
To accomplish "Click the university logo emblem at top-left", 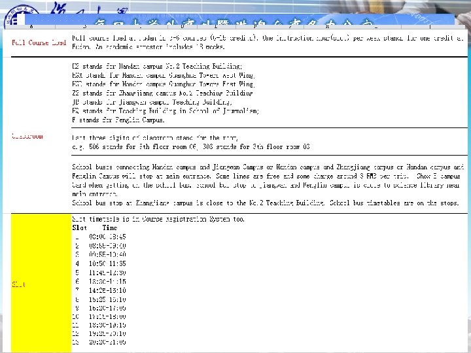I will click(22, 18).
